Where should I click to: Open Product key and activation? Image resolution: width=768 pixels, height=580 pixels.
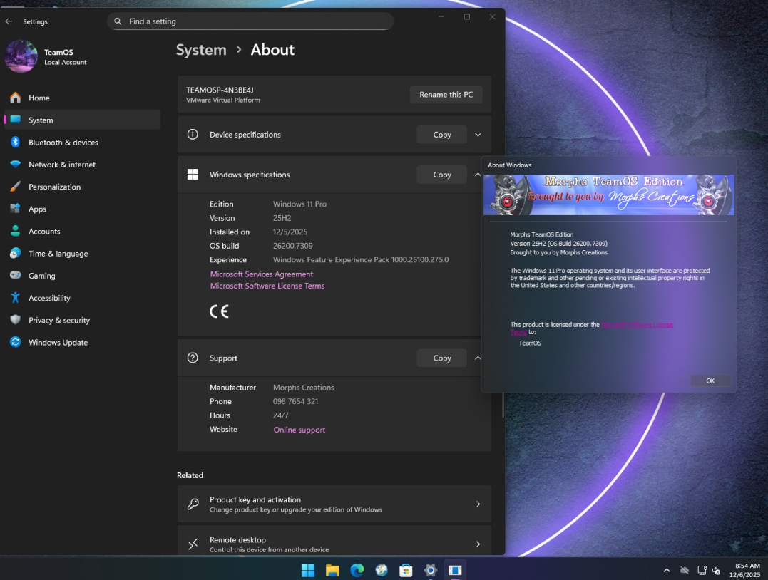(334, 504)
